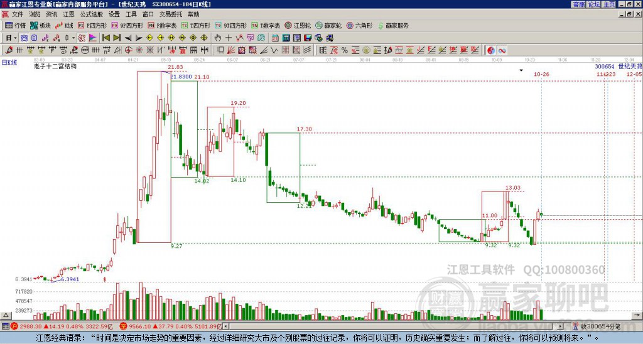Select the percent sign tool
Image resolution: width=643 pixels, height=344 pixels.
pyautogui.click(x=345, y=50)
